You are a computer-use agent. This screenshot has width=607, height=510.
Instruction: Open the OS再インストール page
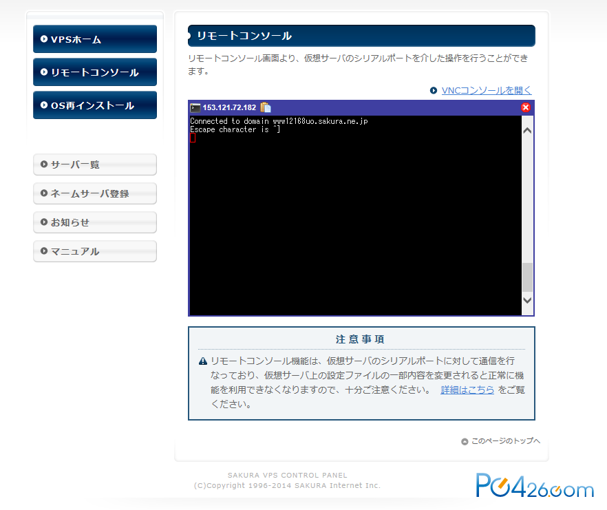[x=95, y=105]
